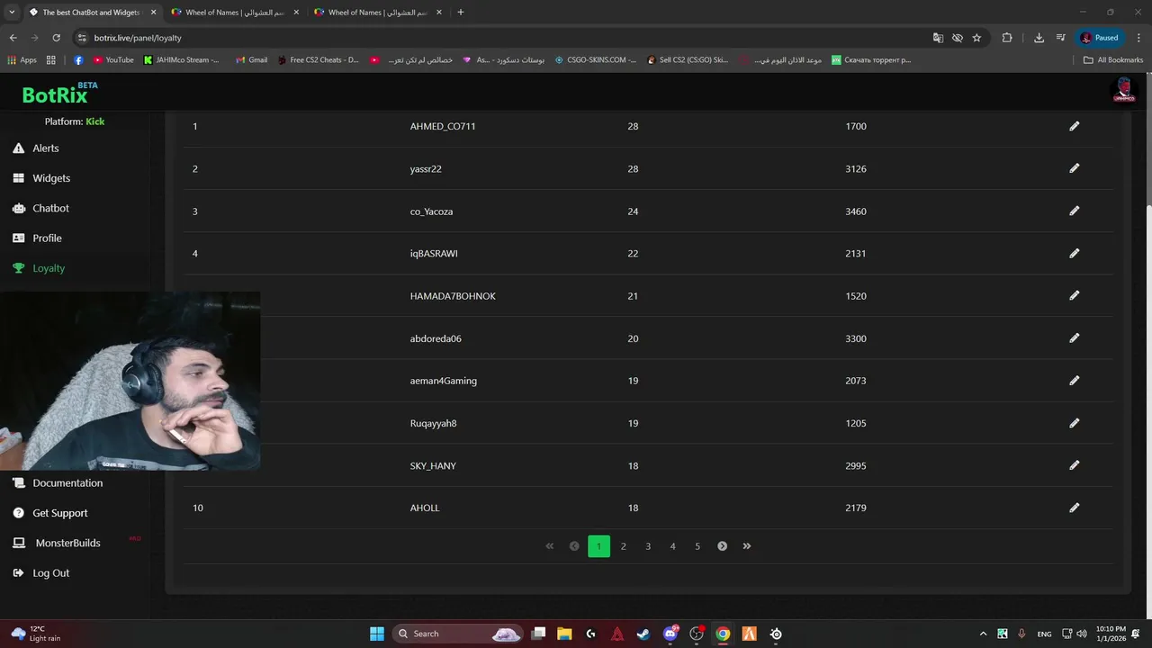Open the Apps shortcut in the bookmarks bar
This screenshot has height=648, width=1152.
[22, 60]
